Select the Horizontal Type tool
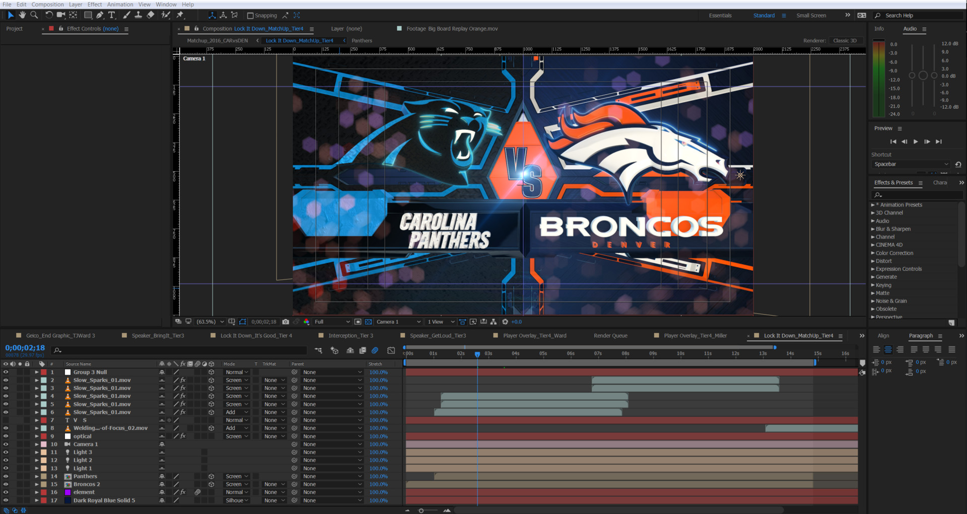Screen dimensions: 967x514 pos(112,15)
